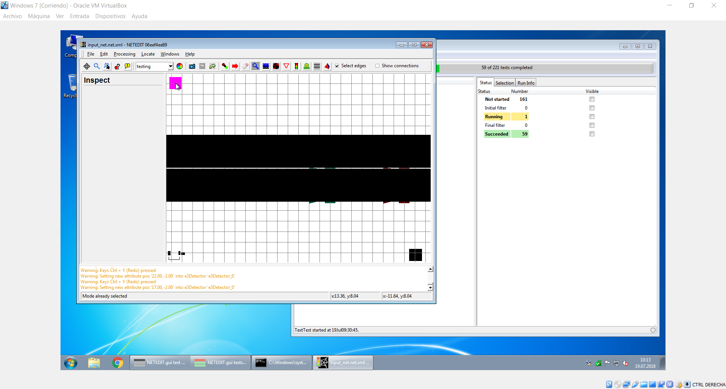Viewport: 726px width, 389px height.
Task: Select the connection mode icon
Action: (x=276, y=66)
